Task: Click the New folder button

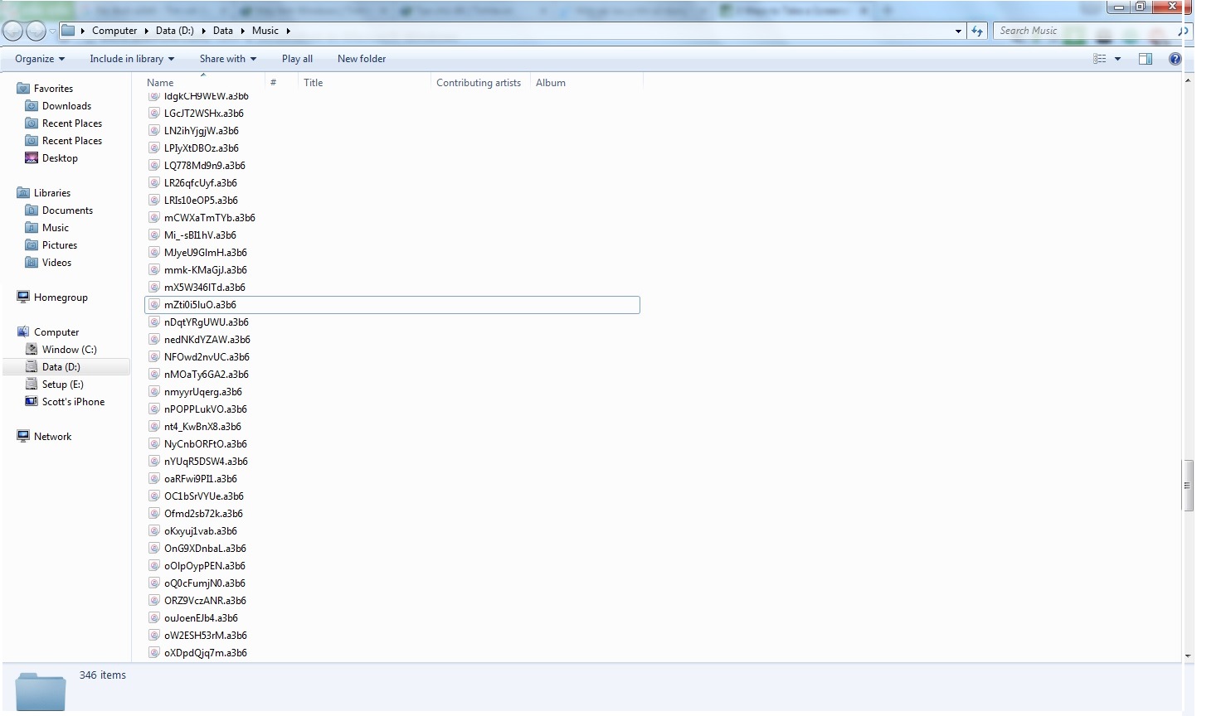Action: [362, 59]
